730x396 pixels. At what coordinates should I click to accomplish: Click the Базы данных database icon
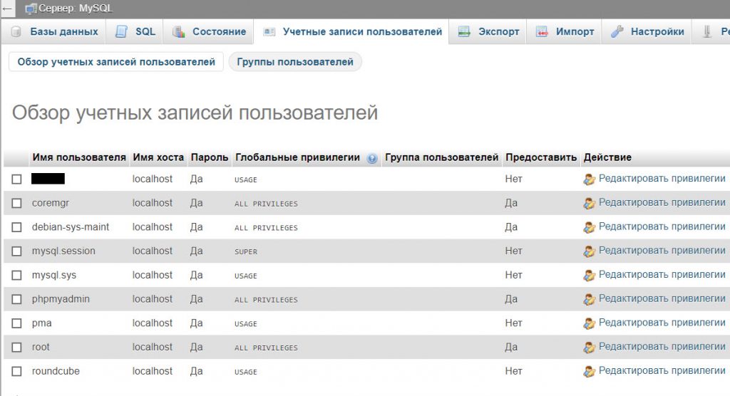pyautogui.click(x=16, y=31)
